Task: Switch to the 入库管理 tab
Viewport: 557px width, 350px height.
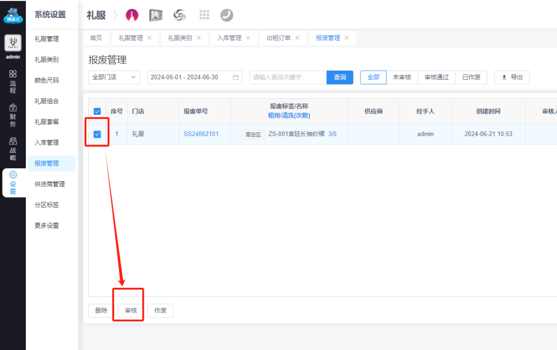Action: (229, 38)
